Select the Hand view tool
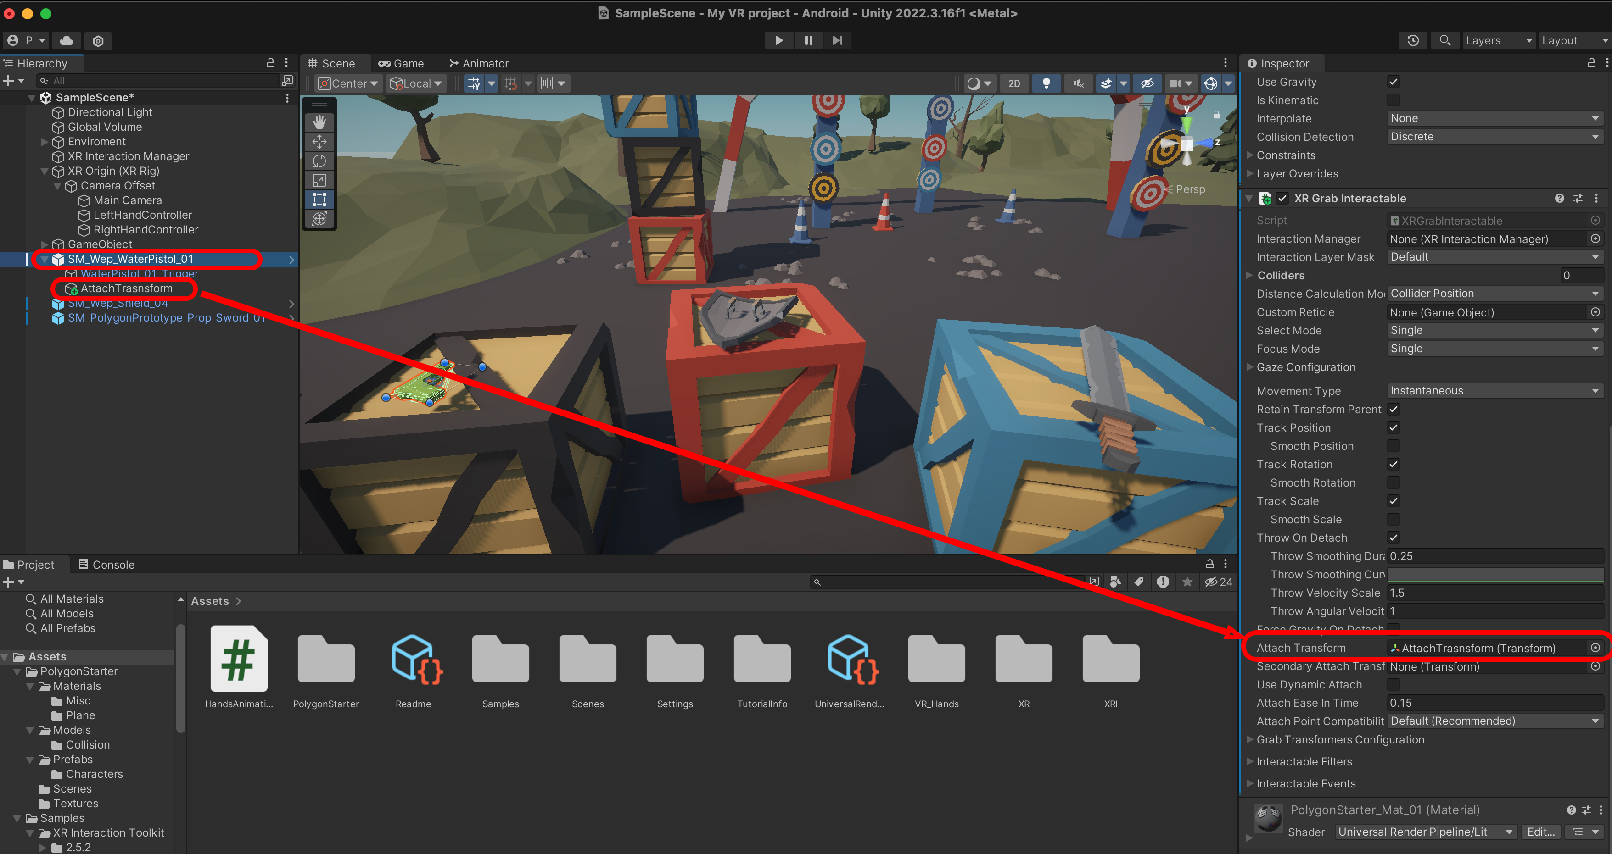This screenshot has height=854, width=1612. coord(319,122)
